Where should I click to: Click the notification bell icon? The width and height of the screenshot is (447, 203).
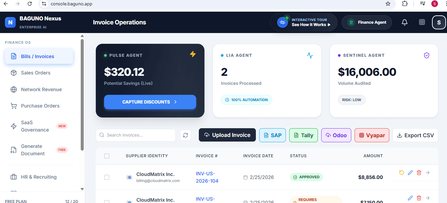pyautogui.click(x=405, y=22)
